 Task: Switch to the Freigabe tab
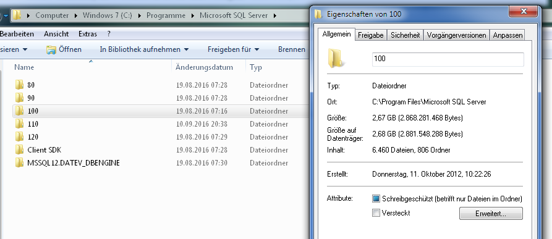coord(371,35)
